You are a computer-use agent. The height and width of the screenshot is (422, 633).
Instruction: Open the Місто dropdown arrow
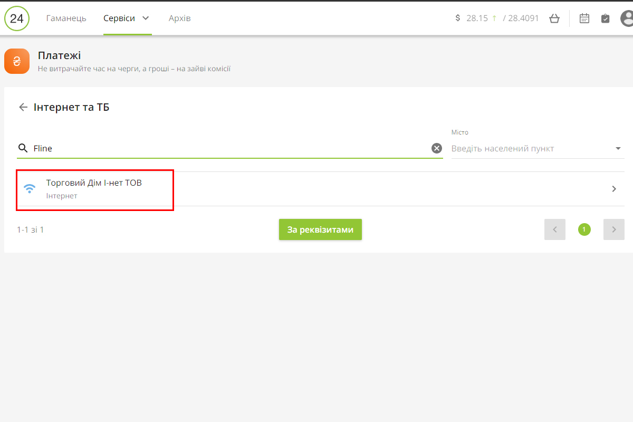pyautogui.click(x=618, y=148)
